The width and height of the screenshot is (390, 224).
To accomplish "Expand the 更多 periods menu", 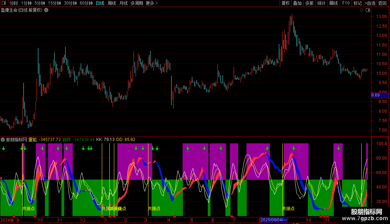I will pyautogui.click(x=152, y=3).
